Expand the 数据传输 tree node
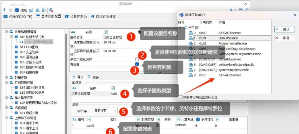299x134 pixels. click(x=7, y=77)
